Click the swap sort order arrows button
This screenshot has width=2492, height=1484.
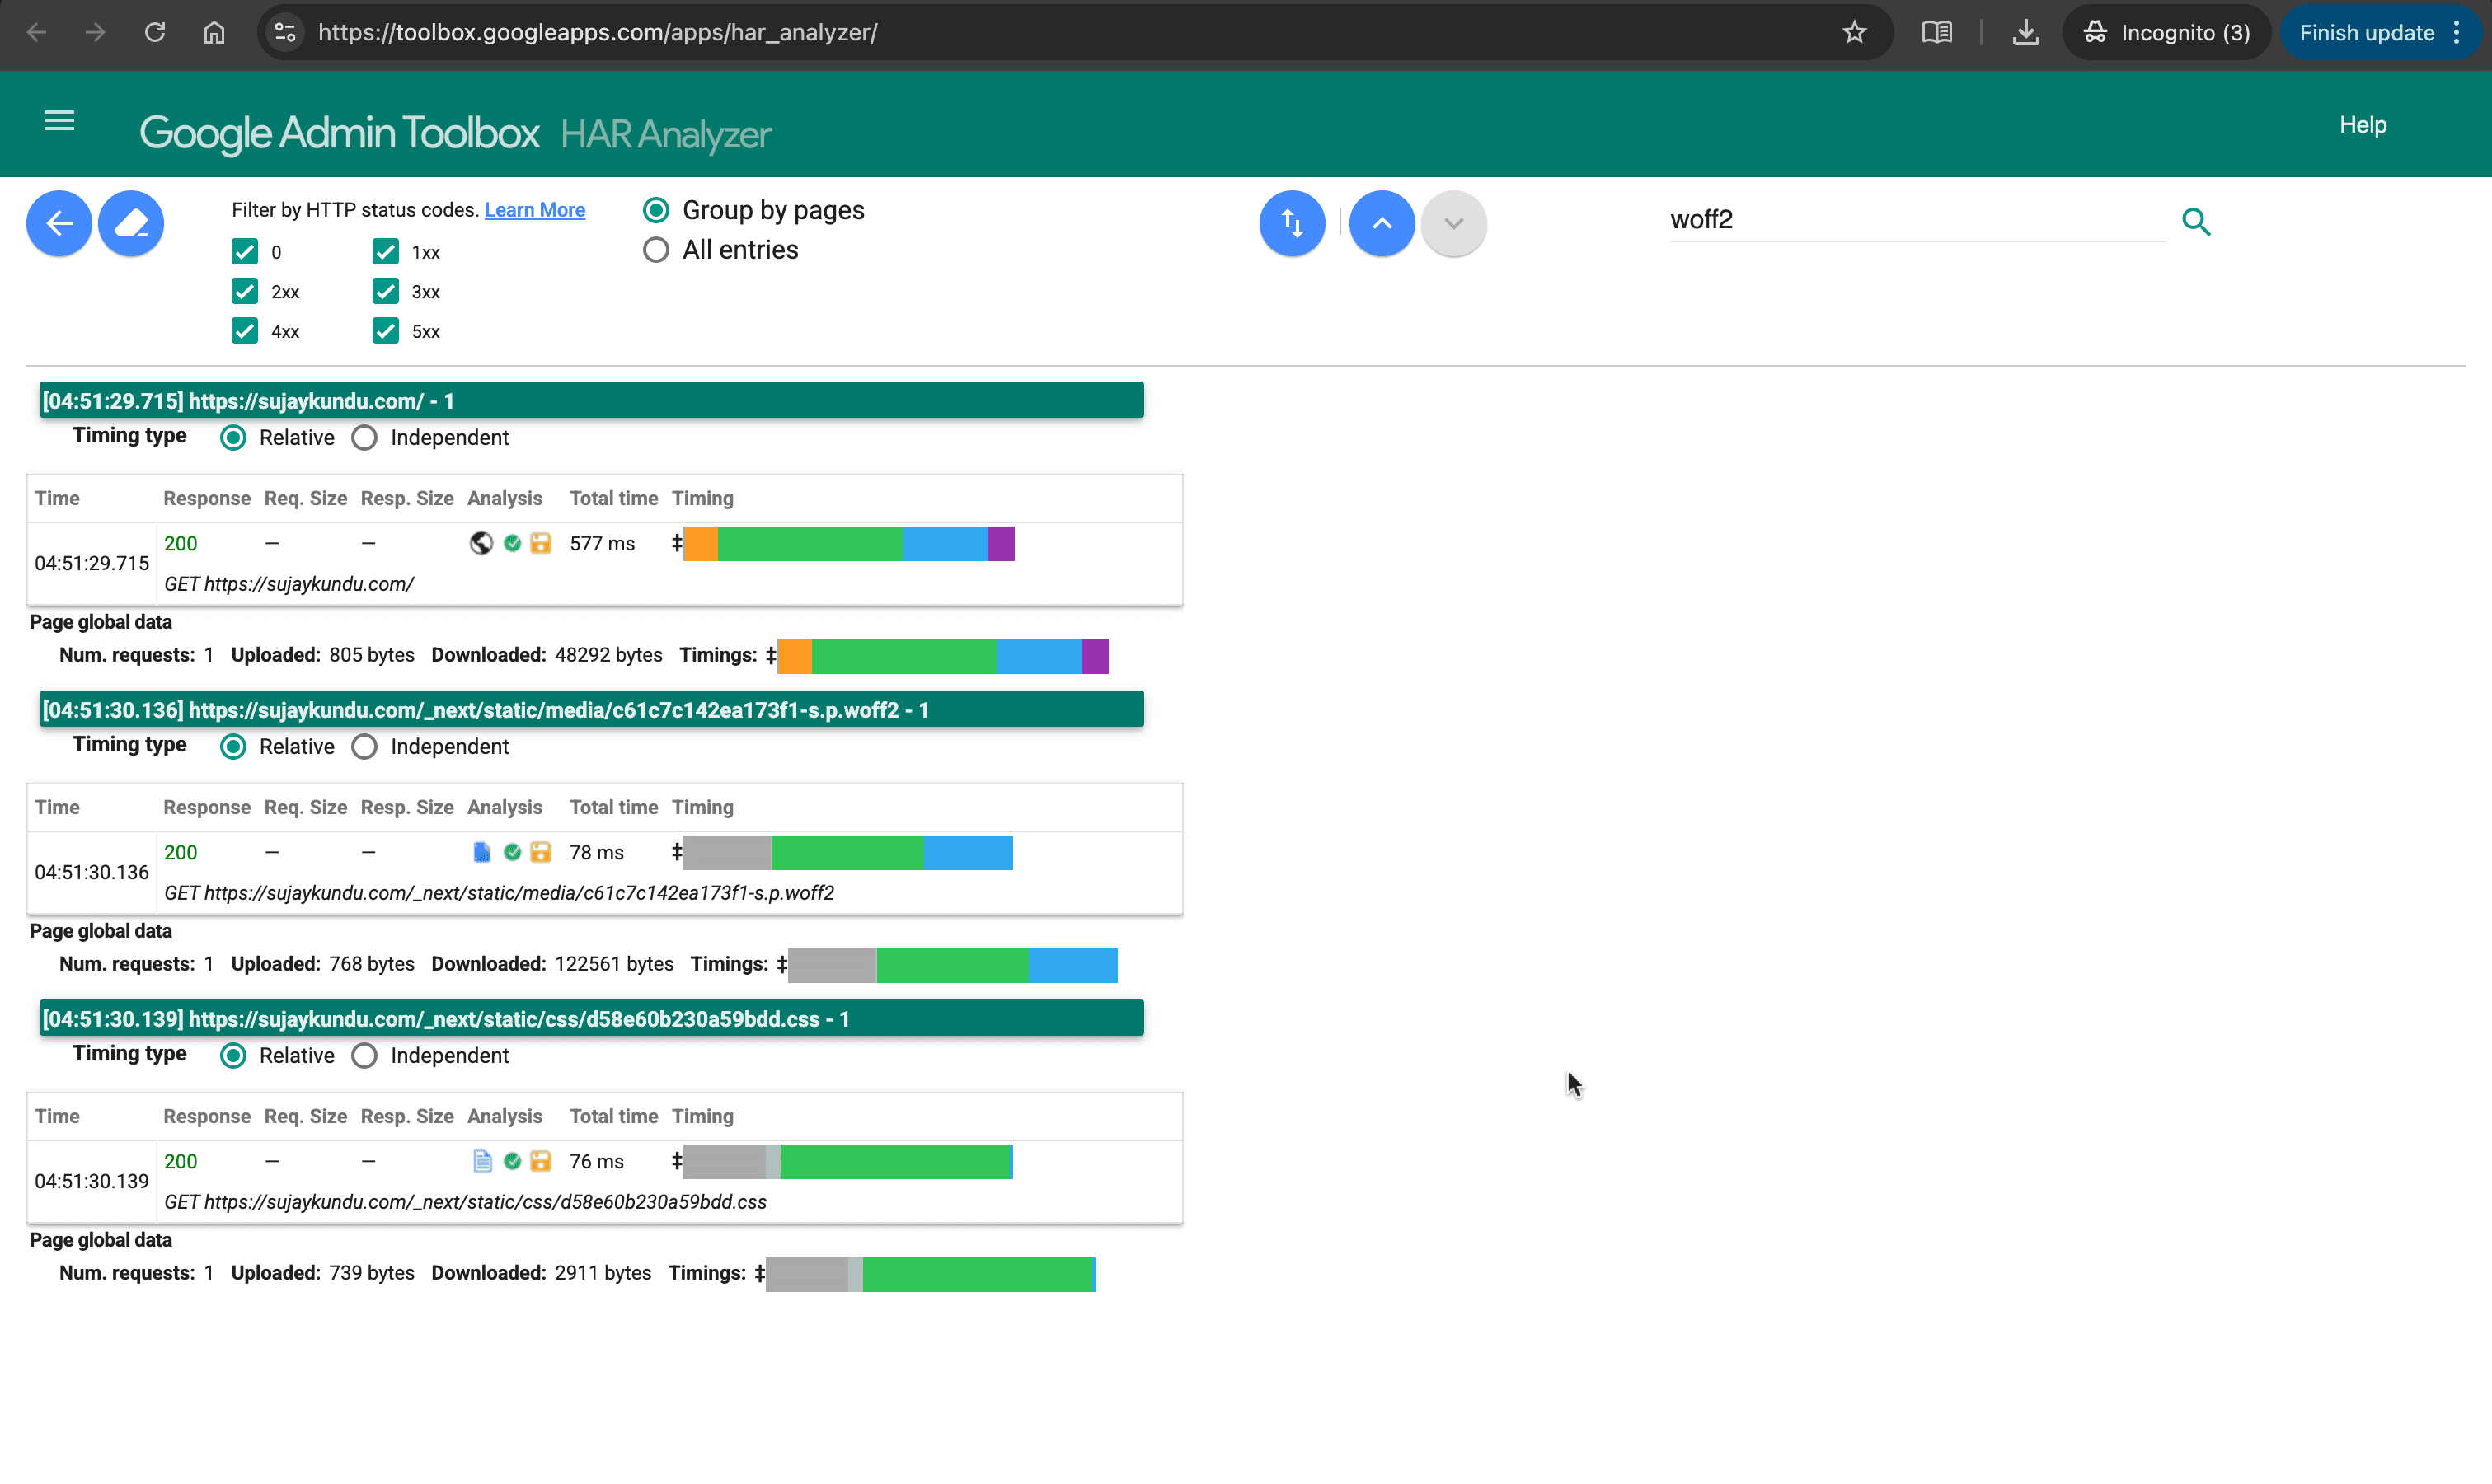(x=1292, y=223)
